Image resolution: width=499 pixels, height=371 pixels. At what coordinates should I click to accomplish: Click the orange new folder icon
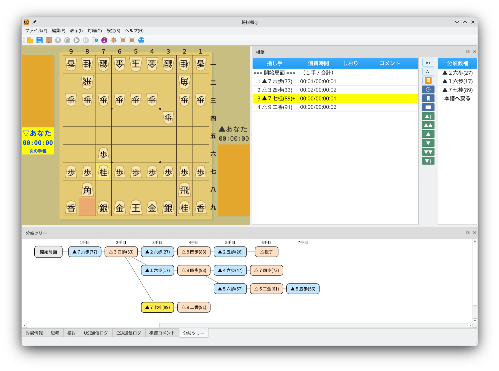point(30,40)
